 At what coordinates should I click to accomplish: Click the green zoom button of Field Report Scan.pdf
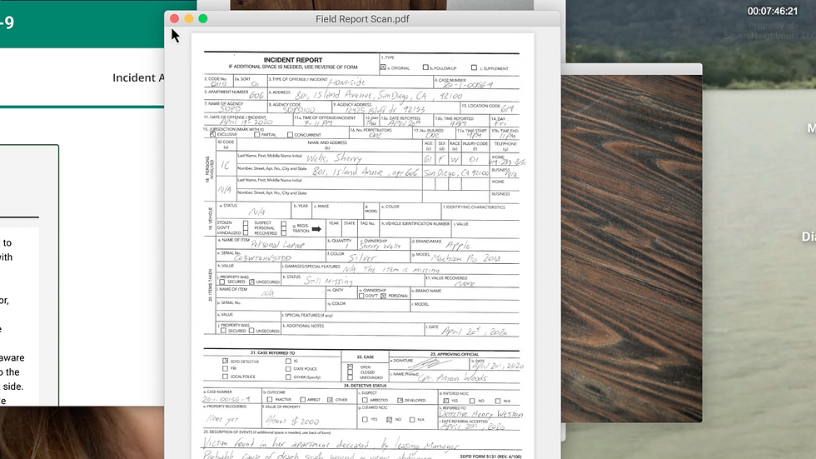[x=203, y=18]
